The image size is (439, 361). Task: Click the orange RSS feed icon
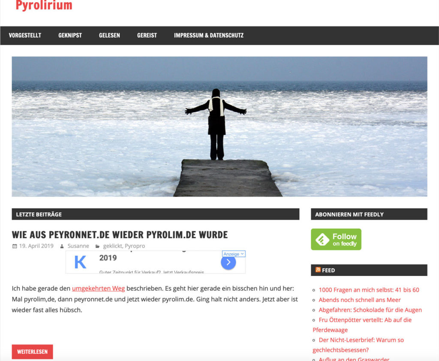pos(318,270)
